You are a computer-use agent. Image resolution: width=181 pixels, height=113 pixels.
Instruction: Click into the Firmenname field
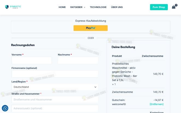(55, 74)
